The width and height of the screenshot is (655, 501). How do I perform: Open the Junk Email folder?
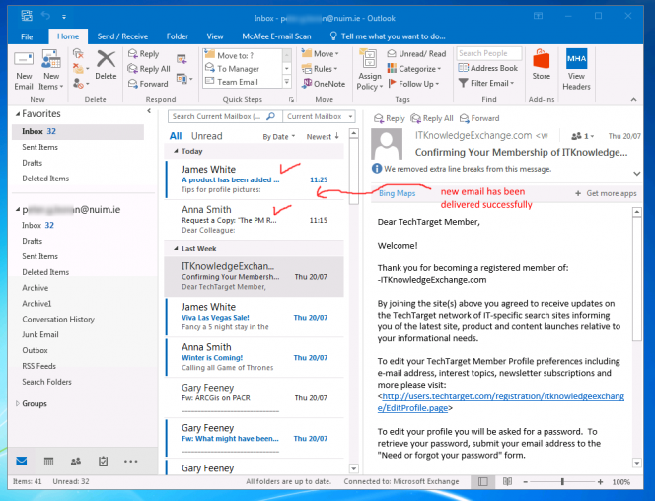(x=40, y=334)
